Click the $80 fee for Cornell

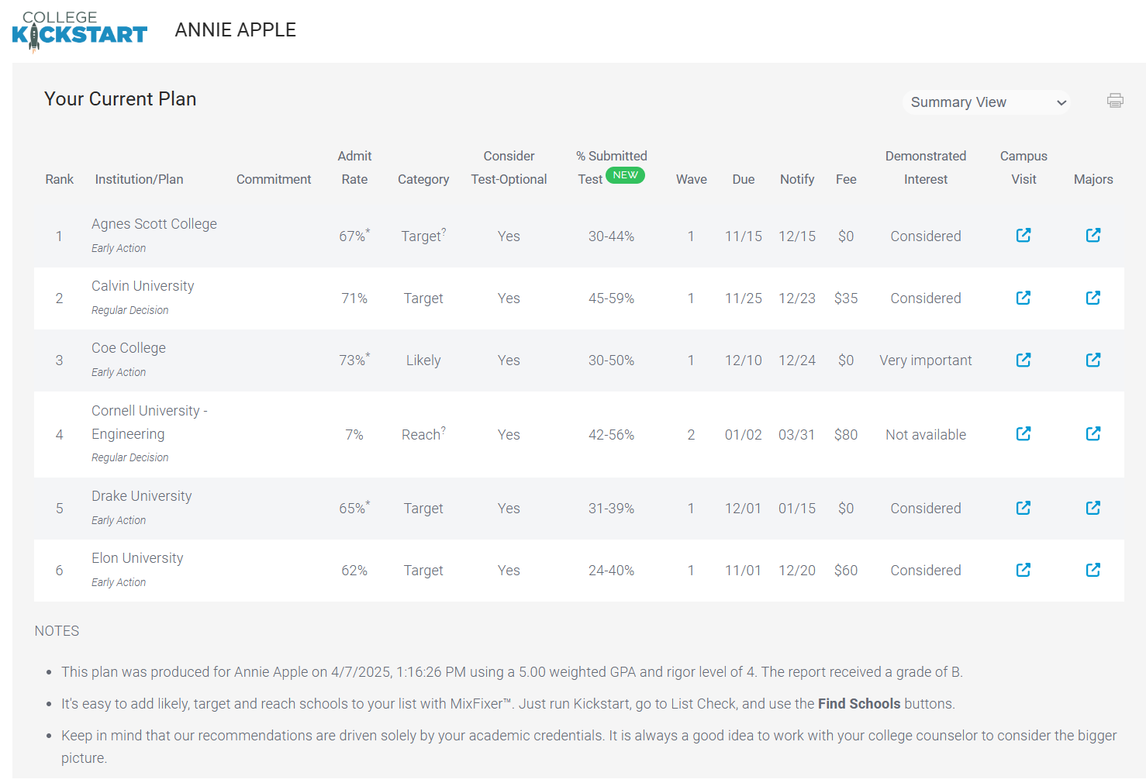coord(846,435)
